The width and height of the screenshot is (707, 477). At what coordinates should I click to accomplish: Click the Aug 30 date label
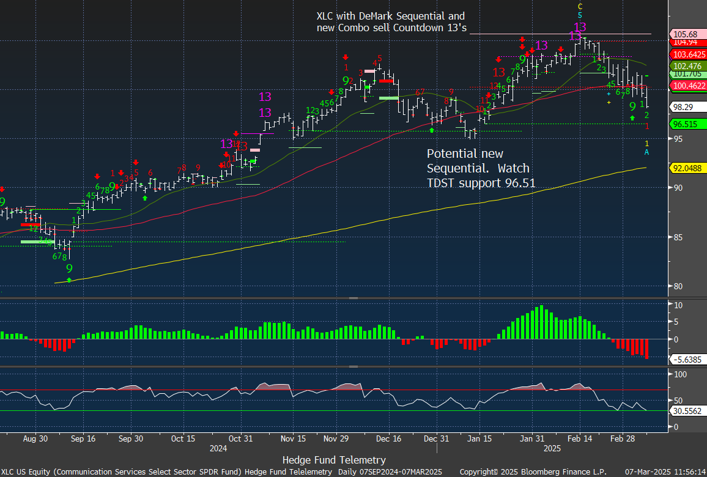click(x=35, y=438)
